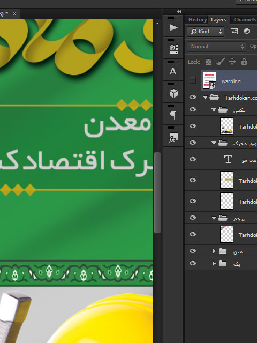Viewport: 257px width, 343px height.
Task: Lock transparent pixels checkerboard icon
Action: tap(208, 62)
